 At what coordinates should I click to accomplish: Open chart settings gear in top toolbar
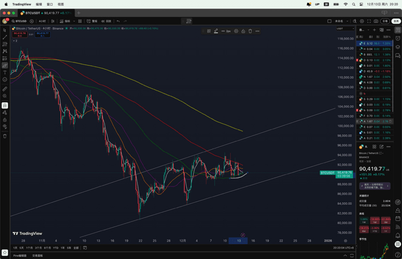362,21
